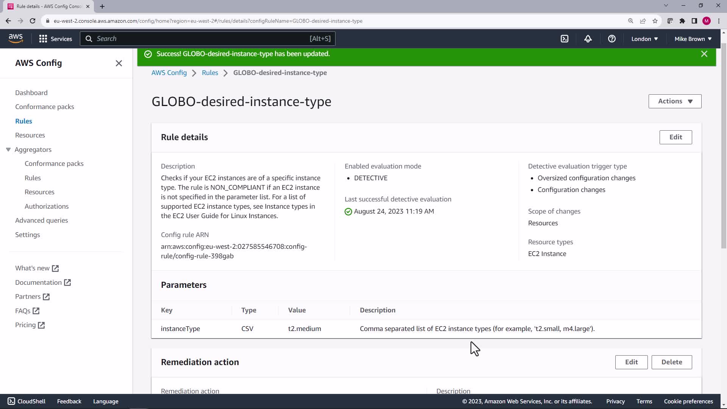The height and width of the screenshot is (409, 727).
Task: Open Conformance packs in side navigation
Action: (44, 107)
